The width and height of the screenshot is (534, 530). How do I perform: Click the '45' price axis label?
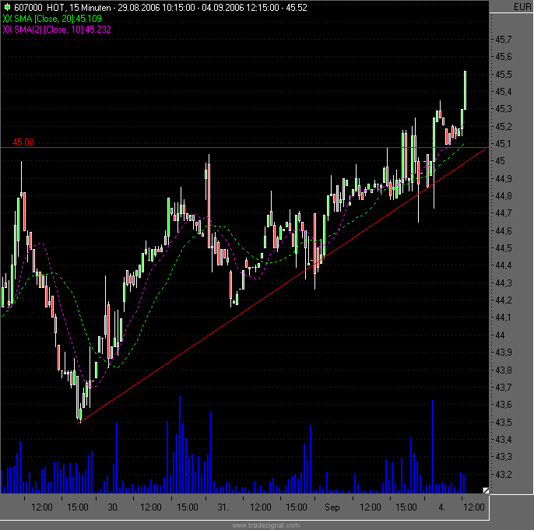[500, 160]
